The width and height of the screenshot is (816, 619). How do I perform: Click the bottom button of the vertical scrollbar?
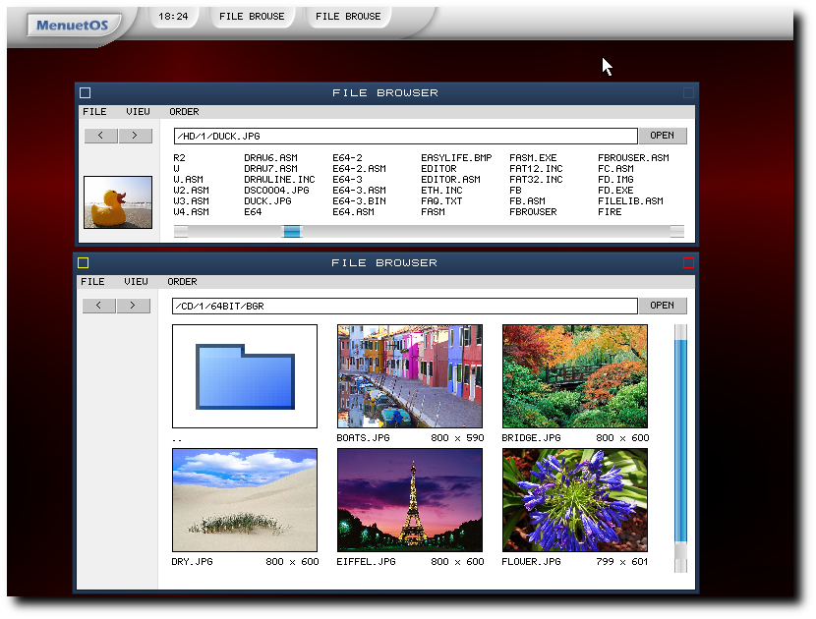point(680,566)
